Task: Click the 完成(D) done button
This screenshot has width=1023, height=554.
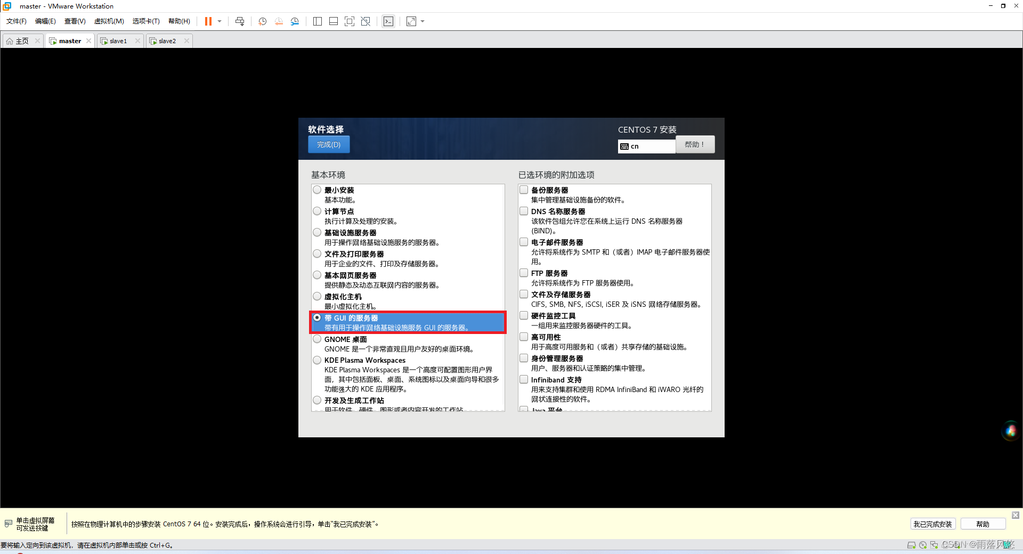Action: pyautogui.click(x=329, y=144)
